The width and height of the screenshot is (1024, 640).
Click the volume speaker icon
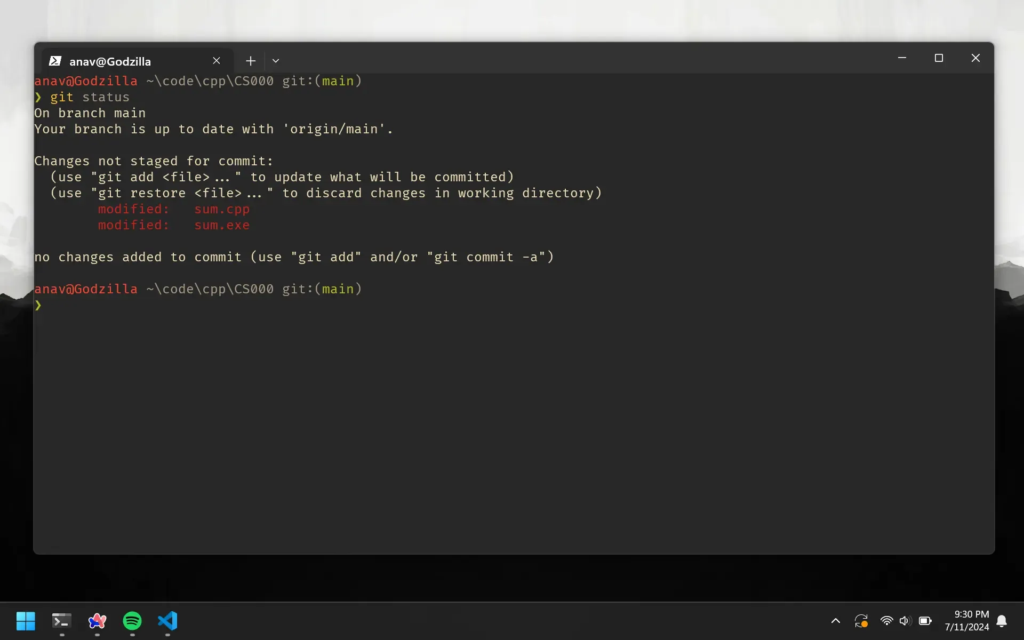pyautogui.click(x=905, y=621)
